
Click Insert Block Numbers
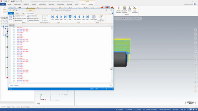[x=19, y=16]
